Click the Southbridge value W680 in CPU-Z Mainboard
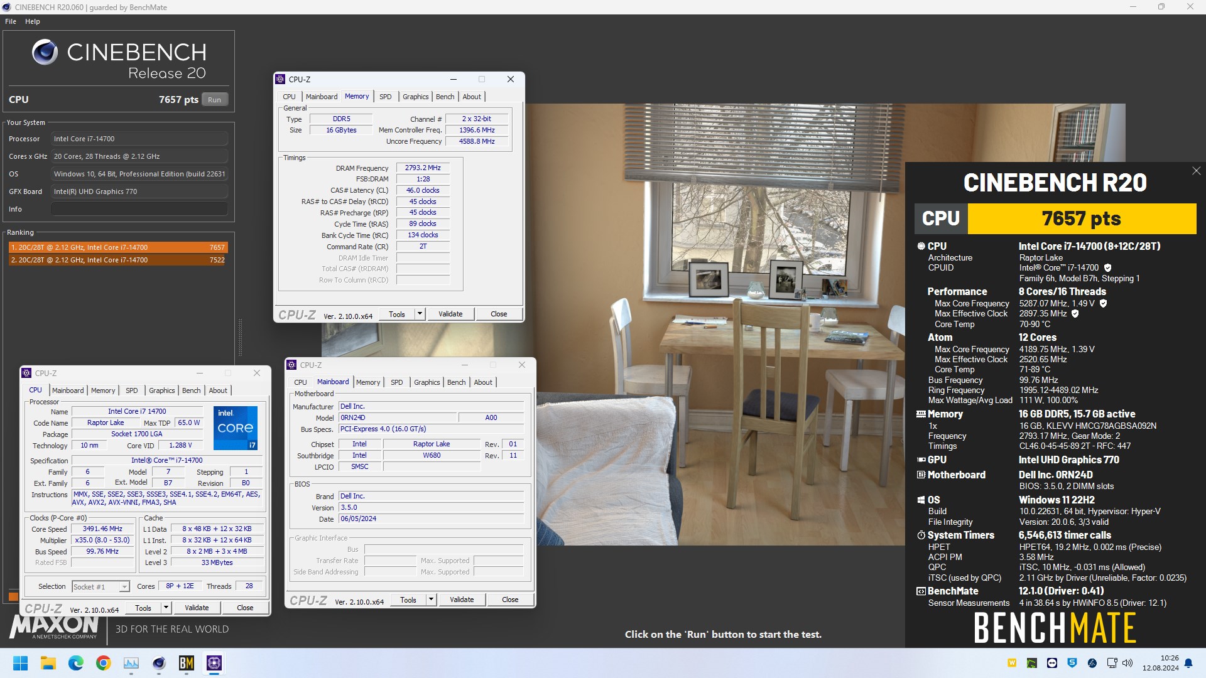The width and height of the screenshot is (1206, 678). point(432,455)
